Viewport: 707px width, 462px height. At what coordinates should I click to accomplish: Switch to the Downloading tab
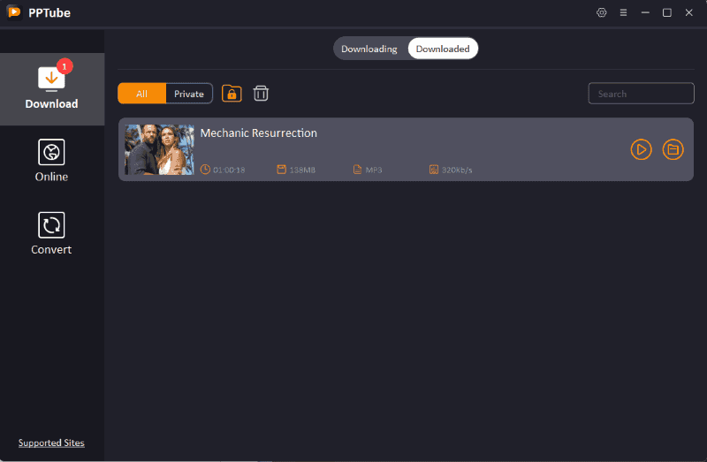(x=369, y=49)
